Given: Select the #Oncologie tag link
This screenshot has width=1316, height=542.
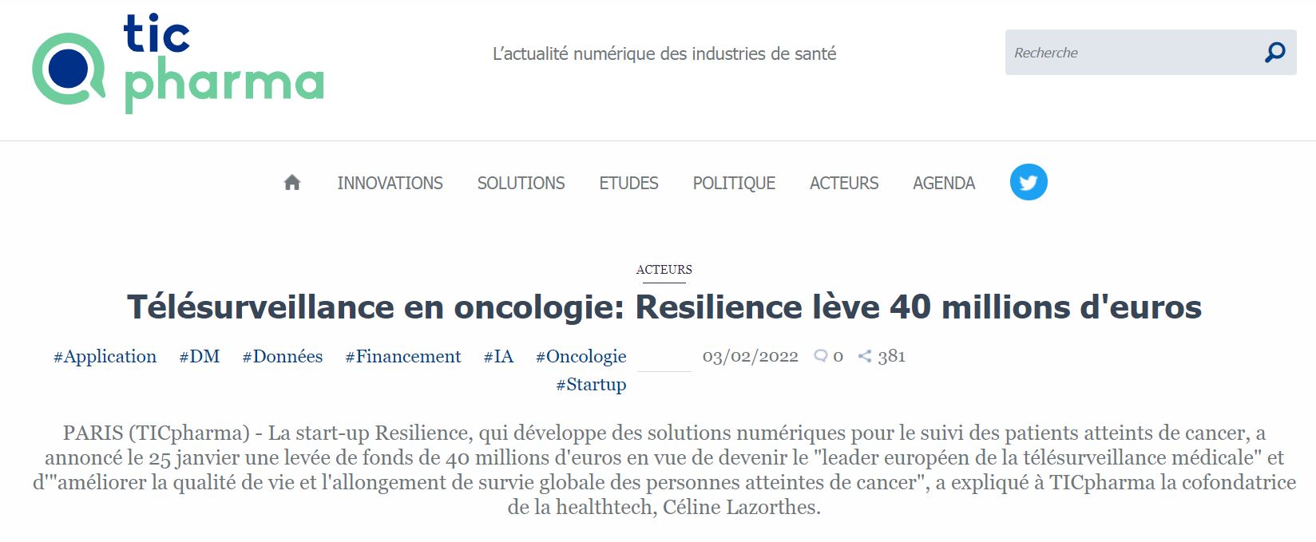Looking at the screenshot, I should (581, 356).
